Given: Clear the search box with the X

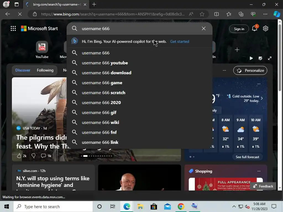Looking at the screenshot, I should 204,28.
